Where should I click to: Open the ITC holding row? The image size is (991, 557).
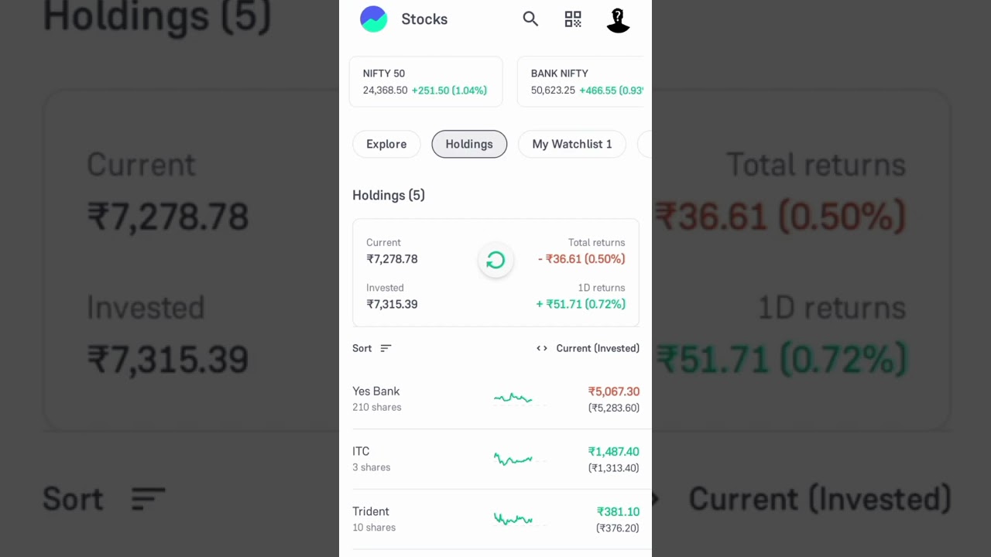click(x=372, y=459)
